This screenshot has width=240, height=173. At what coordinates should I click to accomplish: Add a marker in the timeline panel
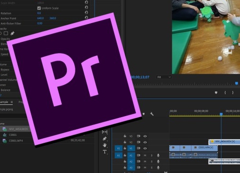point(144,114)
